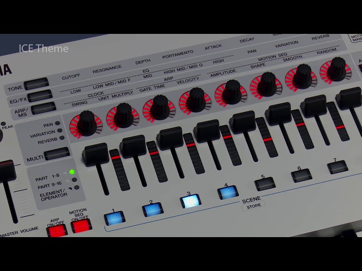This screenshot has width=362, height=271.
Task: Toggle the red ARP ON/OFF button
Action: click(57, 230)
